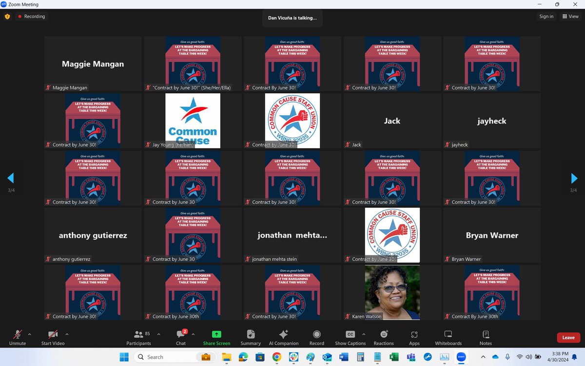The height and width of the screenshot is (366, 585).
Task: Select jayheck's participant tile
Action: [491, 121]
